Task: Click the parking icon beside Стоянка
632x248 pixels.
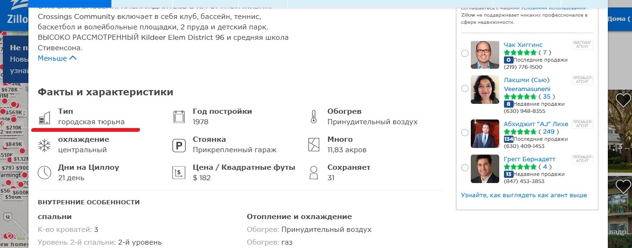Action: click(x=179, y=145)
